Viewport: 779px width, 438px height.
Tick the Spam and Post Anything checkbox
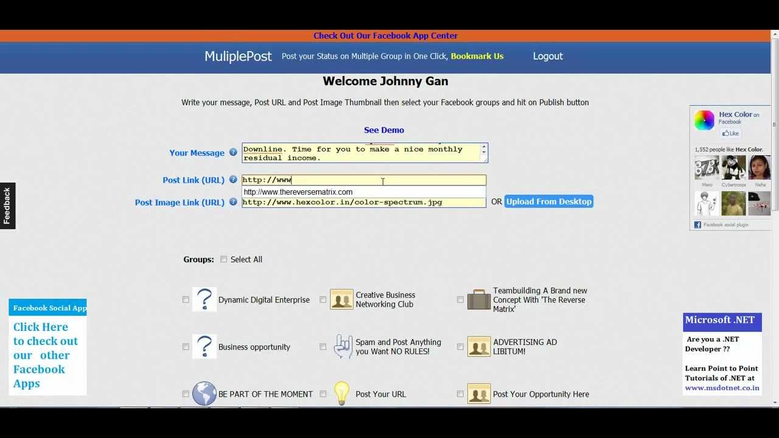(323, 347)
